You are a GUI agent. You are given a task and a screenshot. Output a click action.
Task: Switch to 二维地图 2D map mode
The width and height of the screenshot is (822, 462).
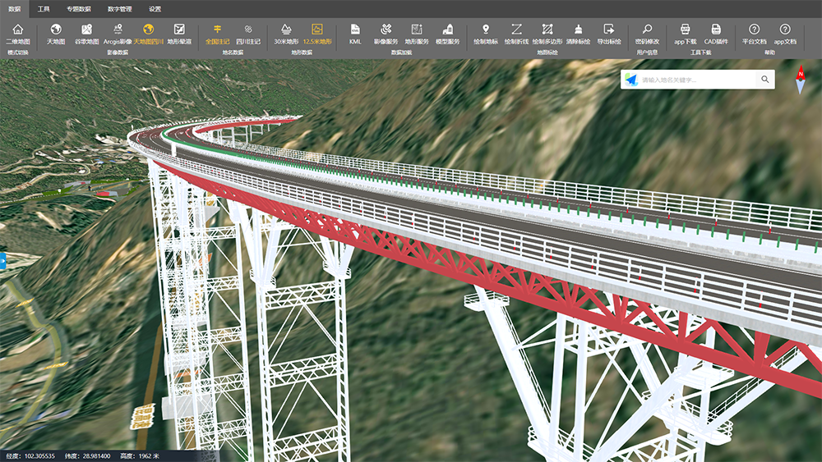(x=18, y=33)
